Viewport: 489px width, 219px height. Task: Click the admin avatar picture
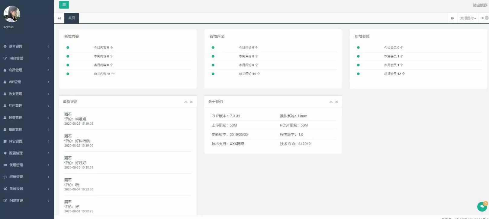pyautogui.click(x=12, y=14)
